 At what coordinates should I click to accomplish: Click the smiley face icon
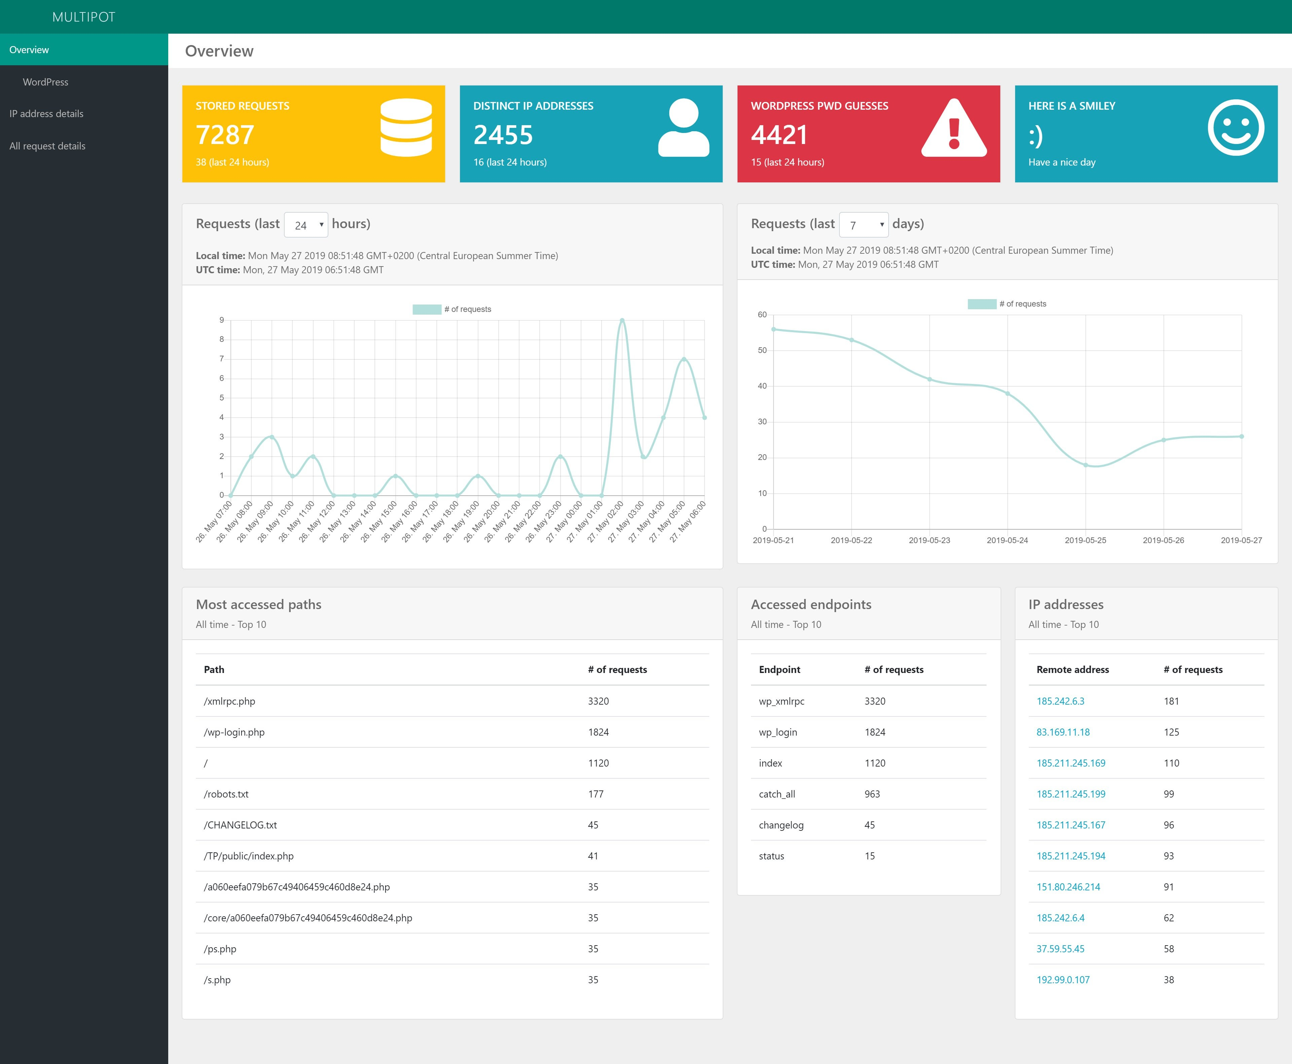1235,128
